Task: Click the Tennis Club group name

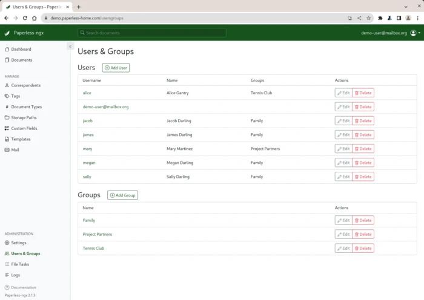Action: (93, 249)
